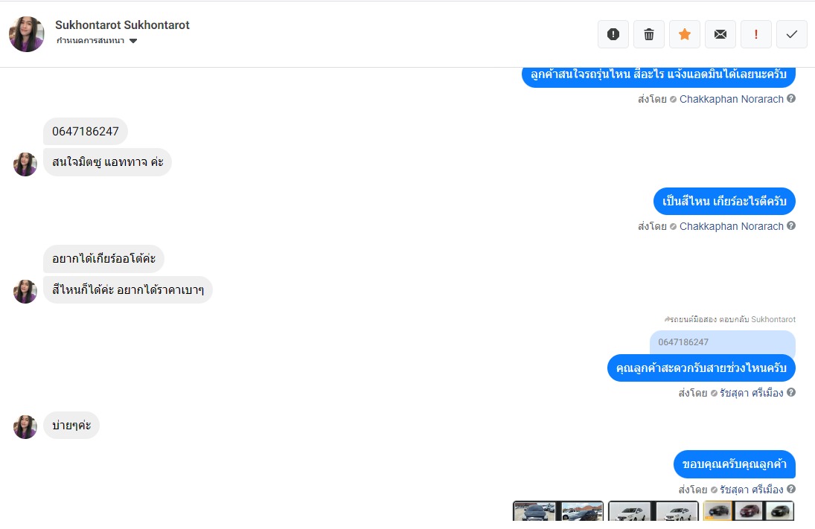Toggle the orange star follow-up icon
This screenshot has height=529, width=815.
click(x=685, y=34)
